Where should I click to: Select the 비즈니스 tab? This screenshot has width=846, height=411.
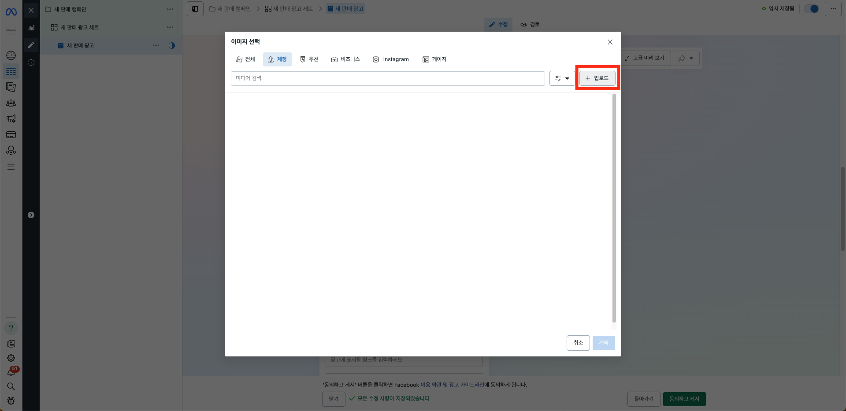click(345, 59)
